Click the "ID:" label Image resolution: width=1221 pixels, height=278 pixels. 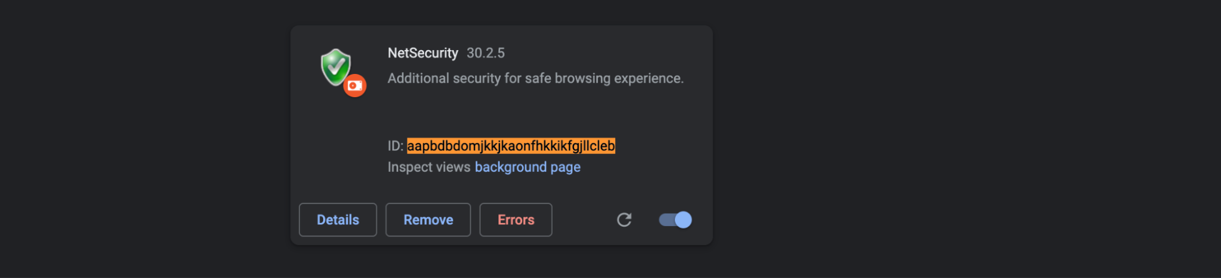tap(395, 146)
